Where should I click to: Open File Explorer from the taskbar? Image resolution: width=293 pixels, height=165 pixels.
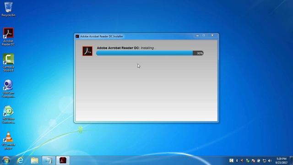tap(34, 160)
